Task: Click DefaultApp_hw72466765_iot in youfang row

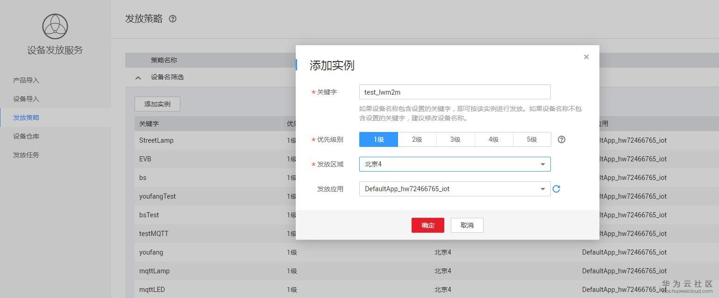Action: pos(624,252)
